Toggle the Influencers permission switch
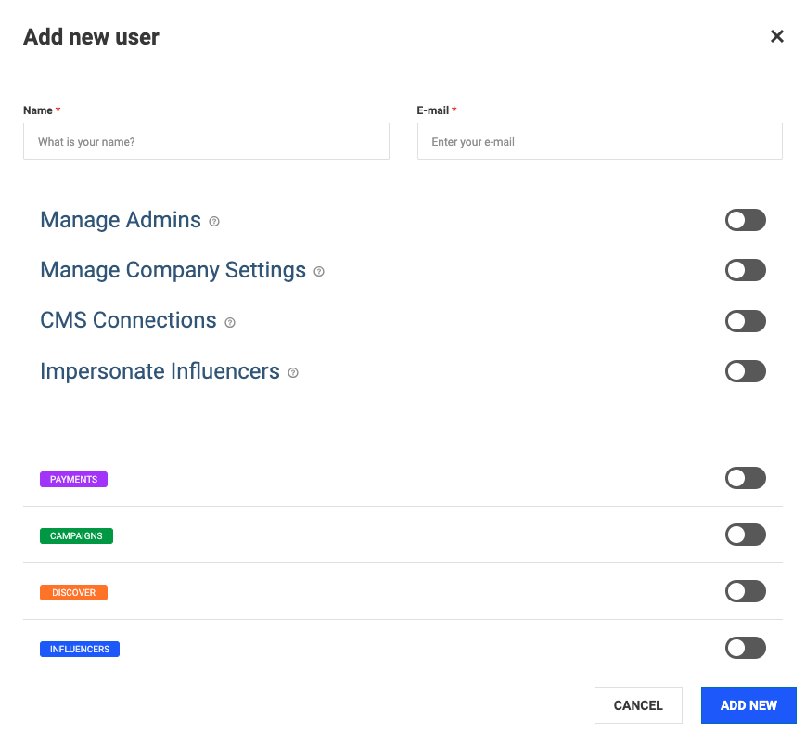Viewport: 806px width, 748px height. (746, 648)
